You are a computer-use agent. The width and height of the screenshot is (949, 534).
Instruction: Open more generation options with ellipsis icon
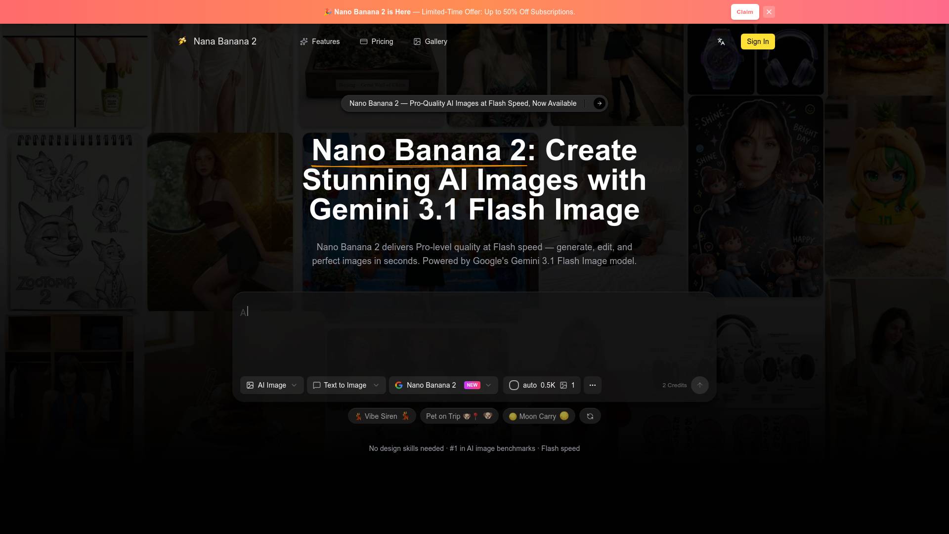[x=592, y=385]
